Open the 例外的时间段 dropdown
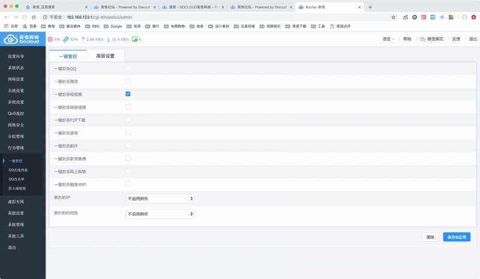 (x=160, y=214)
